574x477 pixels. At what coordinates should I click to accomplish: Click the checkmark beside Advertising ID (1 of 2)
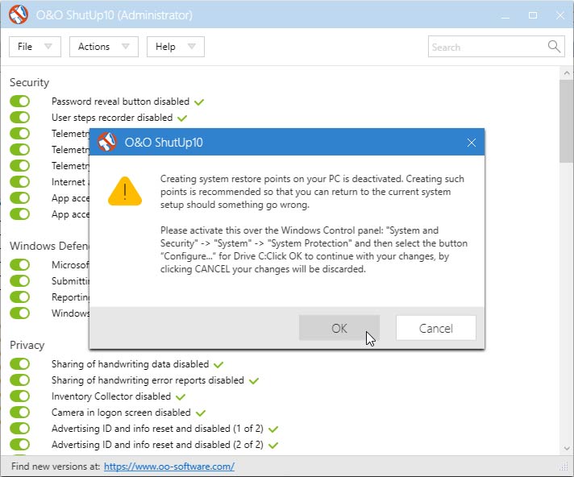click(x=273, y=429)
